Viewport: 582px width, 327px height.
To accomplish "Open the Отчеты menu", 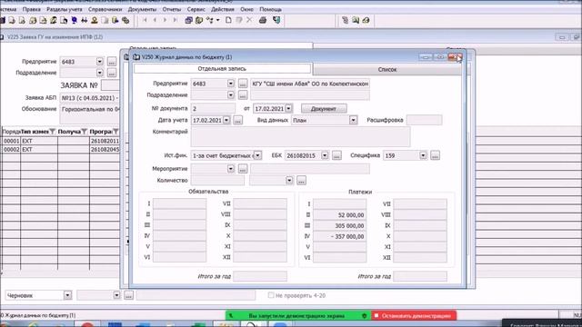I will click(172, 9).
